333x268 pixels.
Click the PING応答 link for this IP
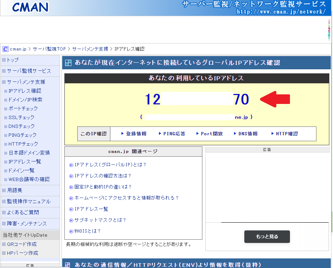point(174,134)
